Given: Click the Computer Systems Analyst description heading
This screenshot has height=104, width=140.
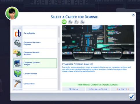Looking at the screenshot, I should point(78,64).
